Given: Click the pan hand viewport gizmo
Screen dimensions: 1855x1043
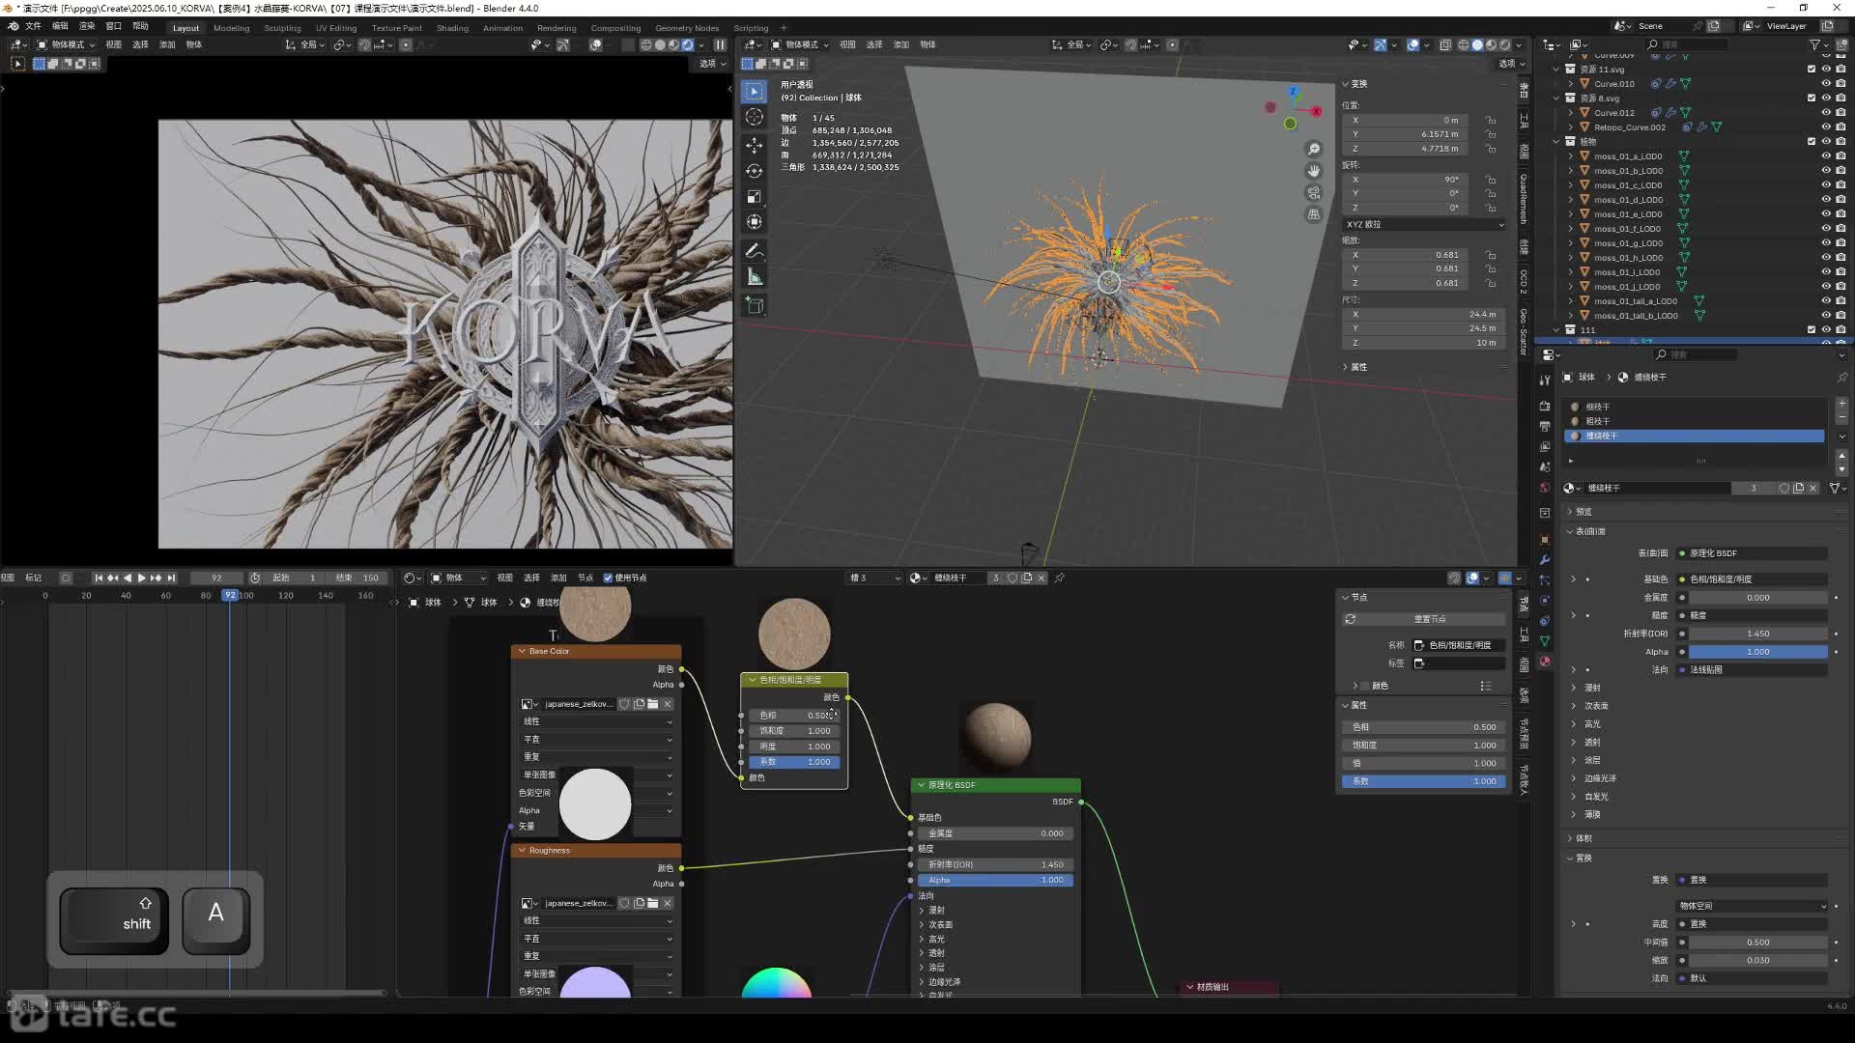Looking at the screenshot, I should (1314, 171).
